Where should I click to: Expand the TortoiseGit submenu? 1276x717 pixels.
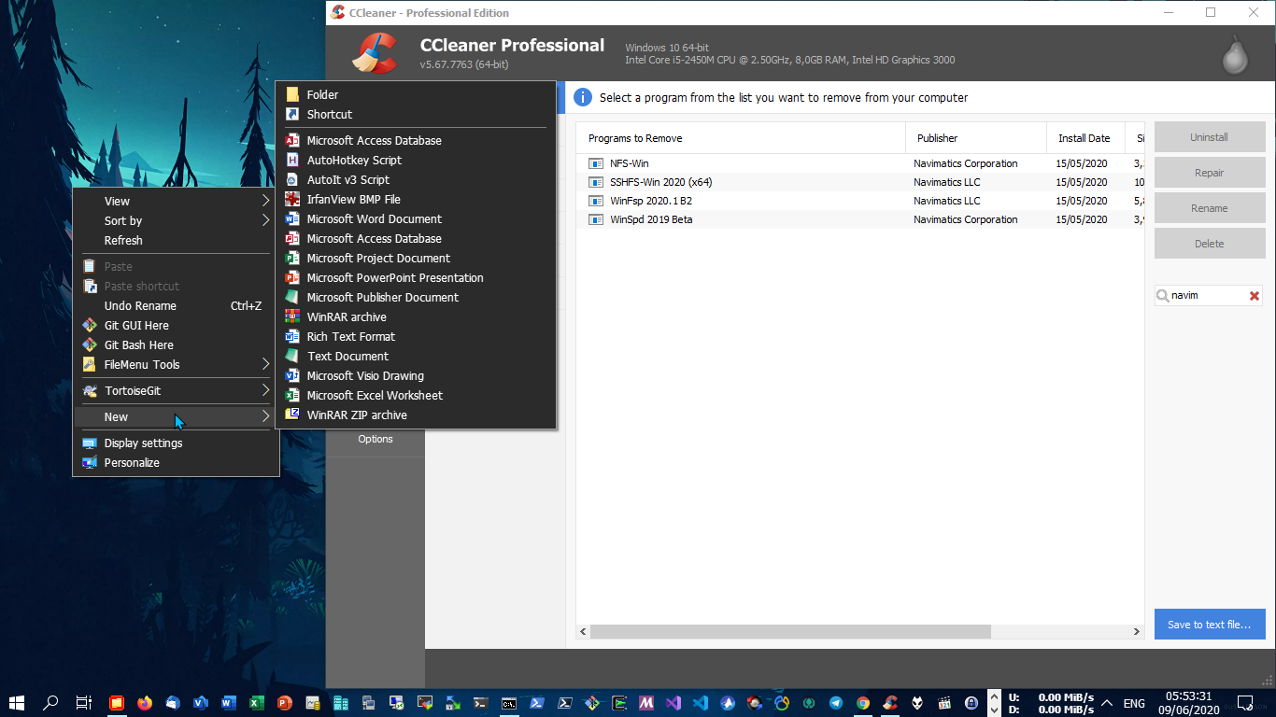click(x=176, y=390)
